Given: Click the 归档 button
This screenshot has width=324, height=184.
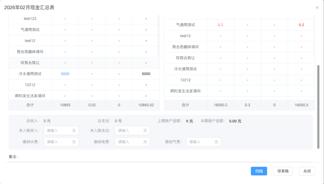Looking at the screenshot, I should coord(259,171).
